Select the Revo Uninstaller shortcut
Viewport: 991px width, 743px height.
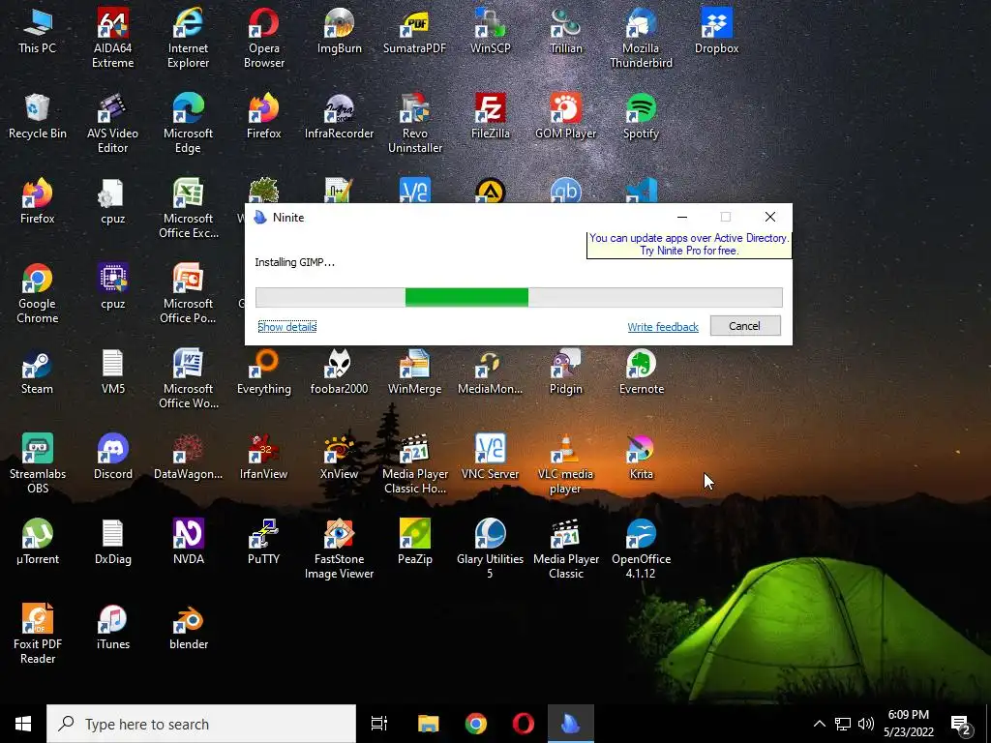tap(414, 123)
